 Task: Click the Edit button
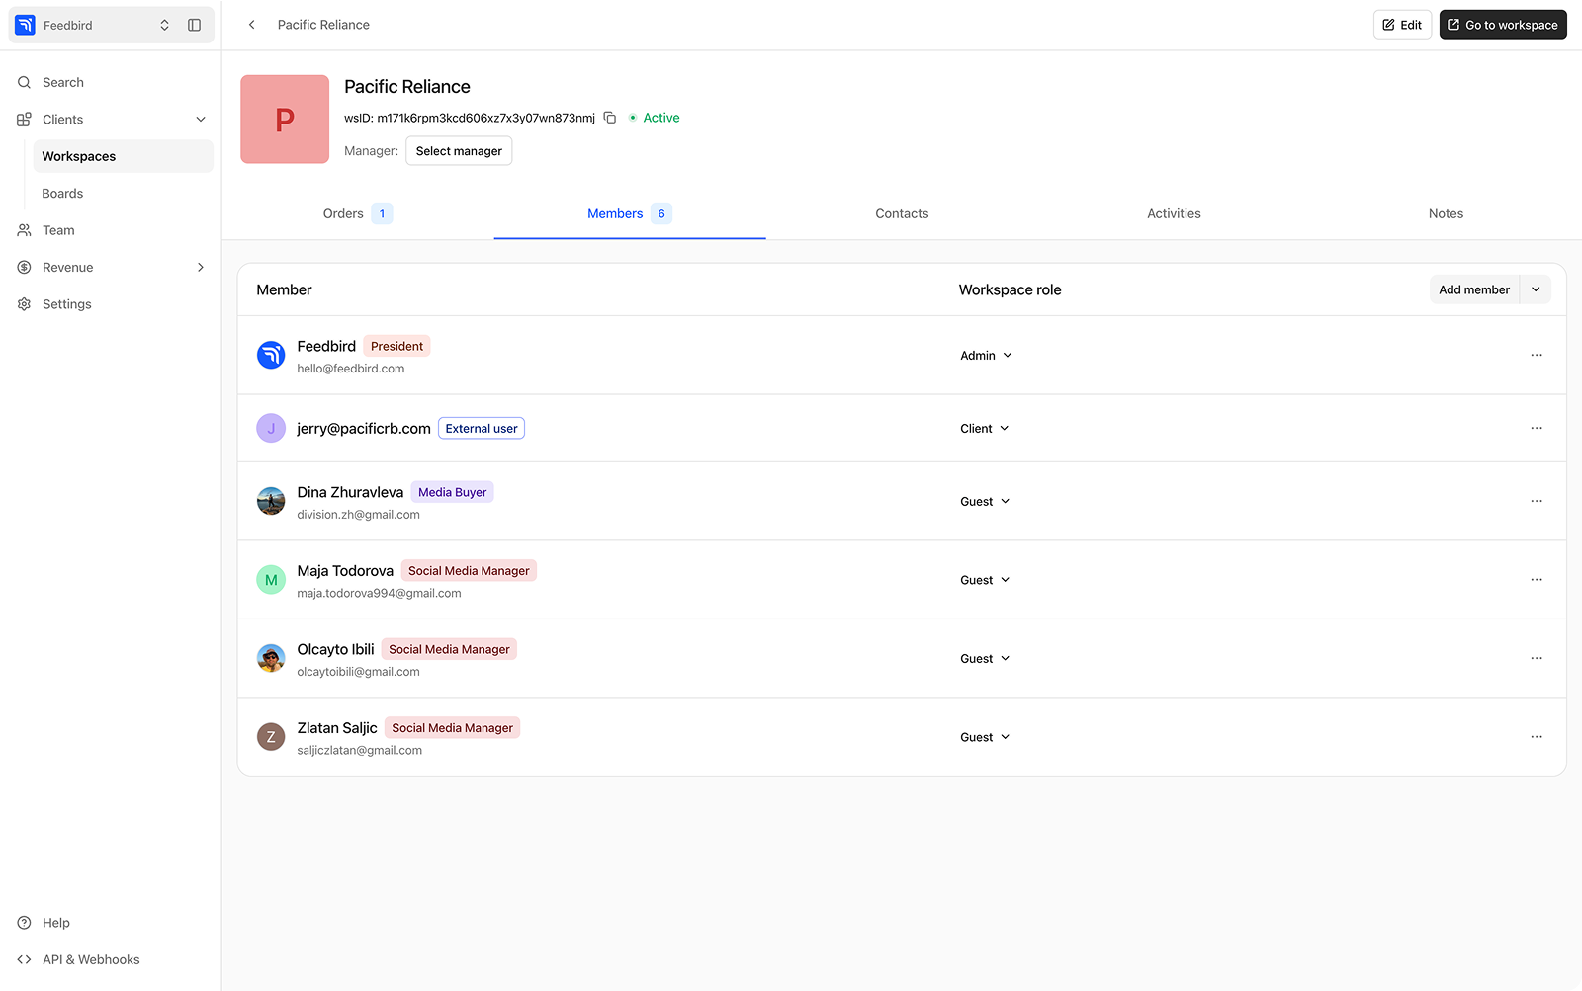pos(1402,25)
